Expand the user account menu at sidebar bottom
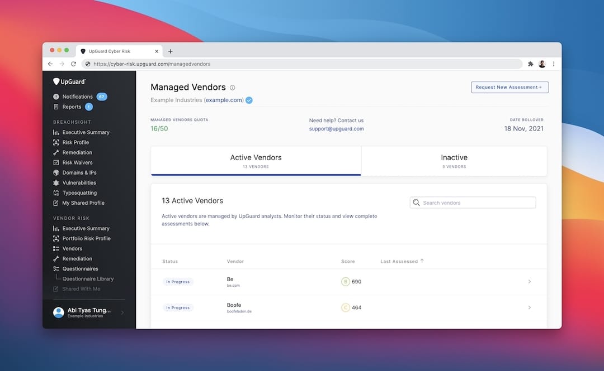 pyautogui.click(x=87, y=312)
